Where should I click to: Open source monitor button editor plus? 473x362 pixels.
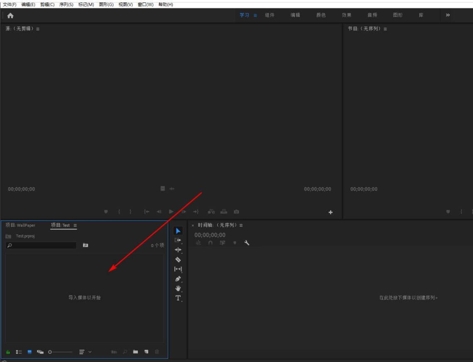pos(331,213)
